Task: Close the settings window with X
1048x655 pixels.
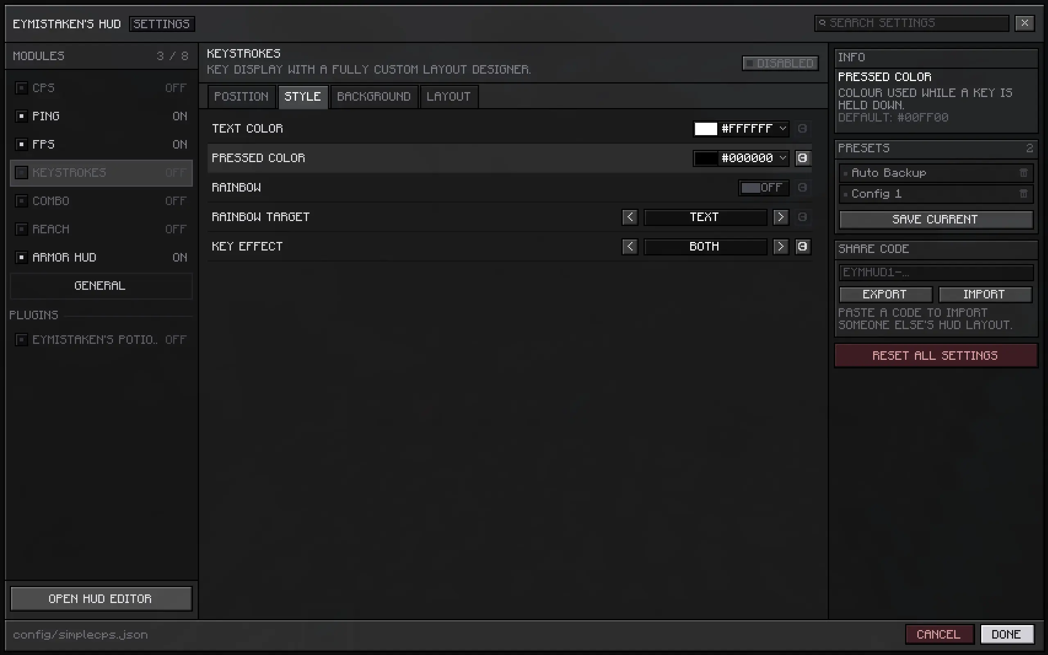Action: coord(1025,23)
